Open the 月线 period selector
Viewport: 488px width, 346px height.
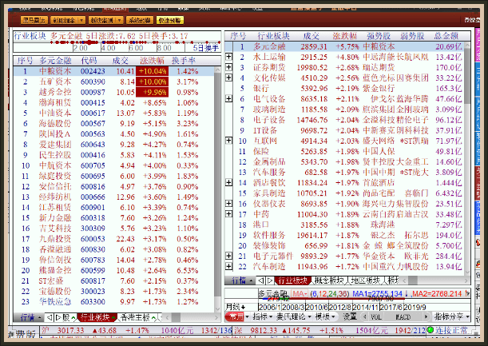236,307
